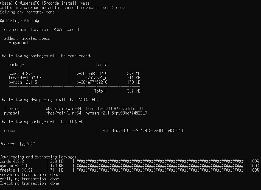Select 'freetds-1.00.97' in the package table
The image size is (261, 190).
click(25, 78)
